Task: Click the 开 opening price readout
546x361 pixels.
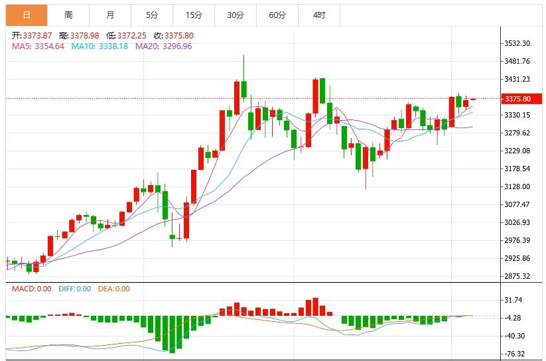Action: [33, 35]
